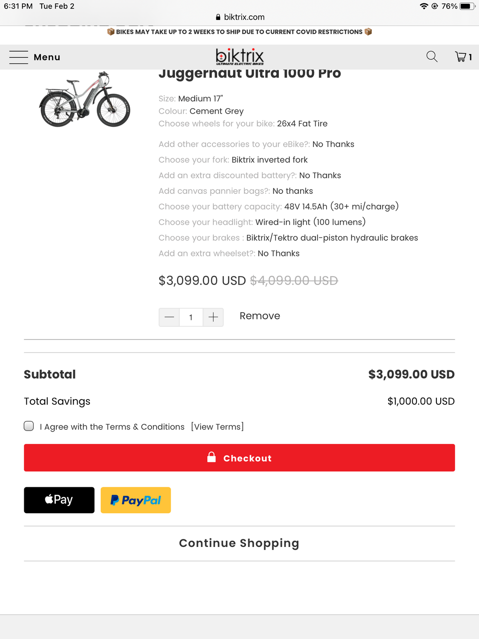Open the hamburger Menu icon
This screenshot has height=639, width=479.
point(19,57)
